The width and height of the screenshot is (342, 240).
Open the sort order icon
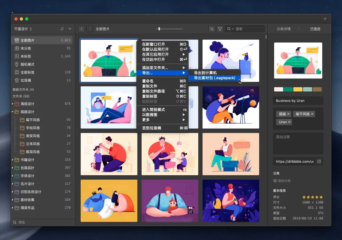212,29
